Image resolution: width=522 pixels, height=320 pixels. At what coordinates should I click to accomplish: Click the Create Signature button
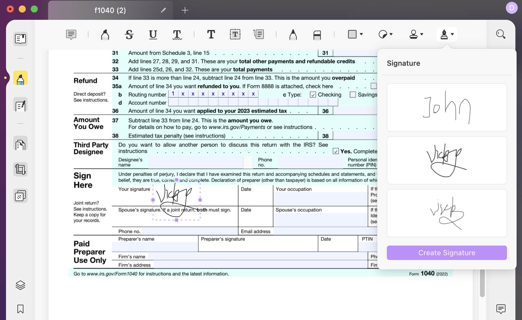(x=447, y=253)
